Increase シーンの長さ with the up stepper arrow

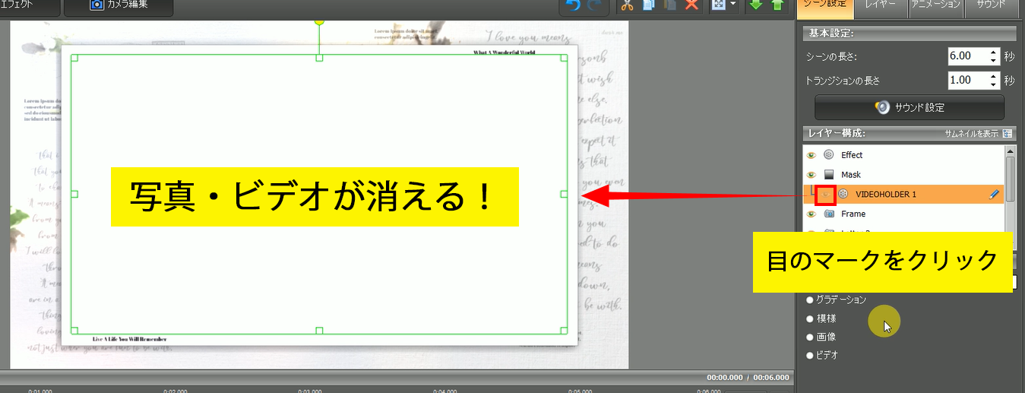(994, 52)
